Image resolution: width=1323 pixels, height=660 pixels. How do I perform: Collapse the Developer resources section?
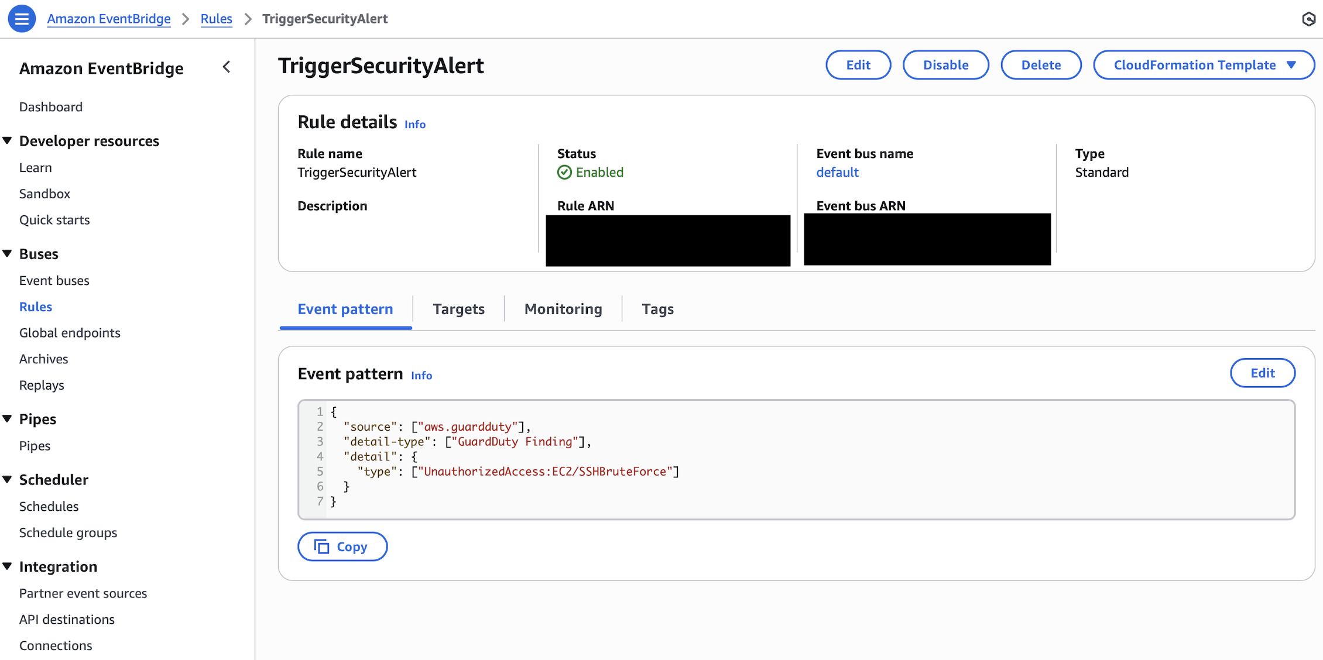(x=8, y=140)
